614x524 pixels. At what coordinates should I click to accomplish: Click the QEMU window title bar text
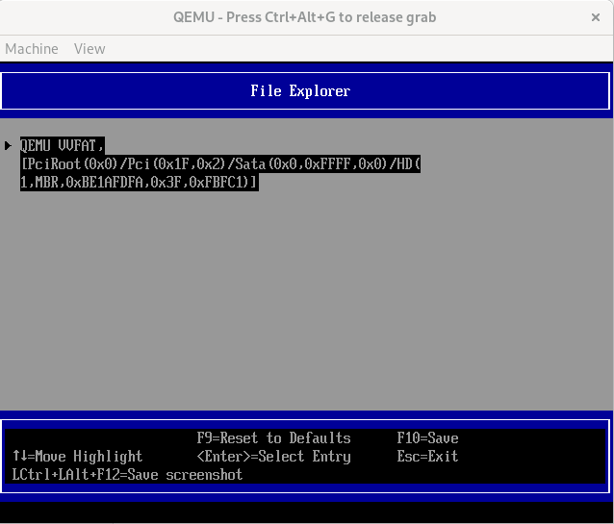[x=305, y=17]
